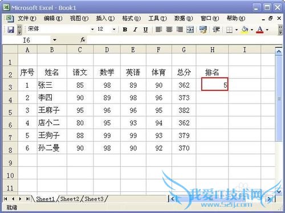Click vertical scrollbar down arrow
The image size is (285, 213).
click(x=279, y=191)
